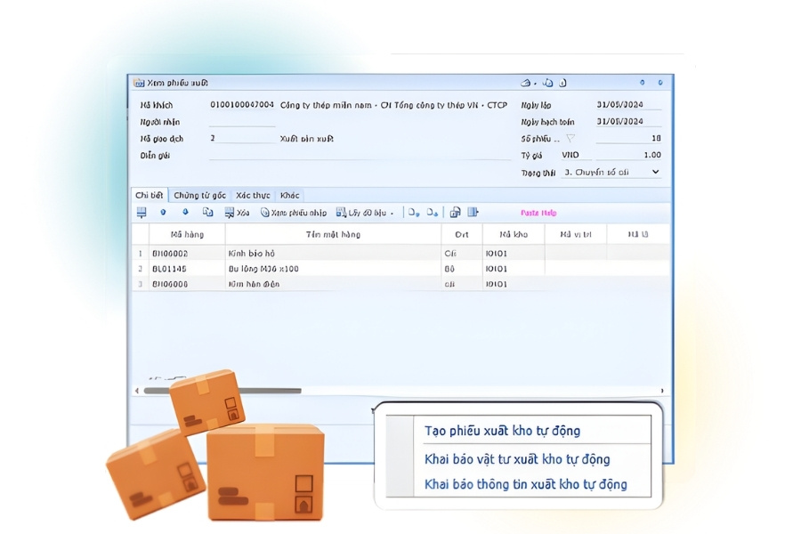Open the Trạng thái dropdown
801x534 pixels.
[655, 172]
